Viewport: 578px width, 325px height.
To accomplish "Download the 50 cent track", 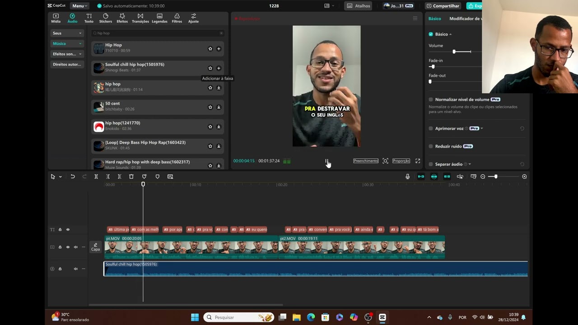I will (x=219, y=107).
